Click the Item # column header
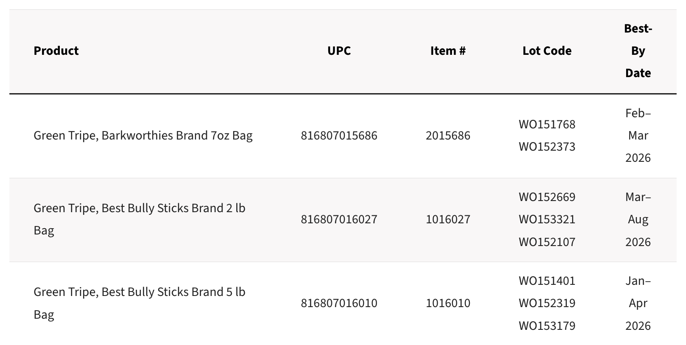This screenshot has width=686, height=345. 448,51
